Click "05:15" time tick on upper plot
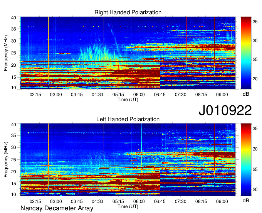The width and height of the screenshot is (262, 213). (x=118, y=95)
